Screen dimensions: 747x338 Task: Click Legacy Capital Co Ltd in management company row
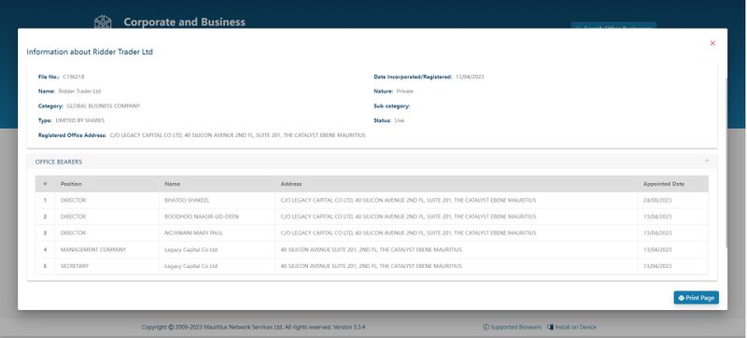190,249
